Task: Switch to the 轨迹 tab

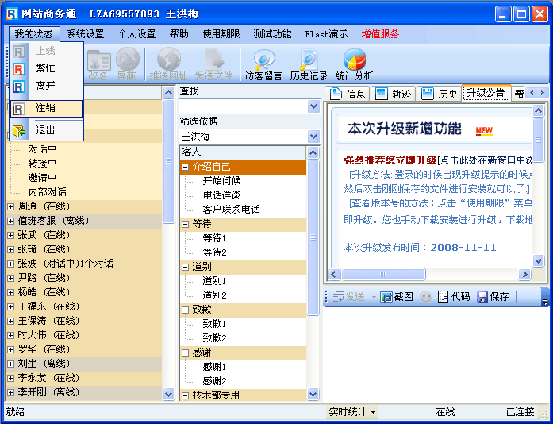Action: (394, 94)
